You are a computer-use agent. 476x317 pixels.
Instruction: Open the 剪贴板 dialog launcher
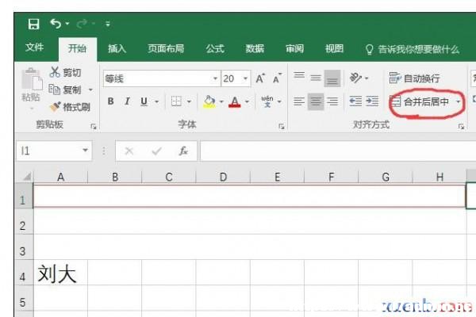93,127
